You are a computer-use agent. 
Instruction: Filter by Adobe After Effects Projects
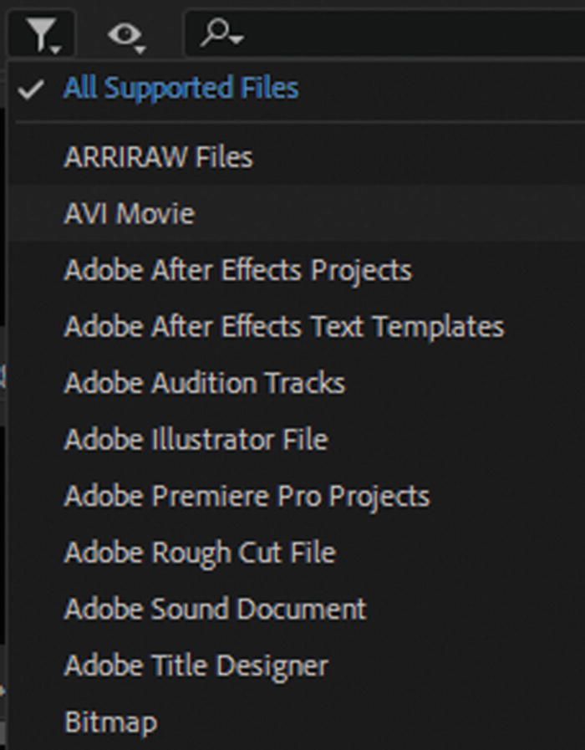[x=237, y=270]
